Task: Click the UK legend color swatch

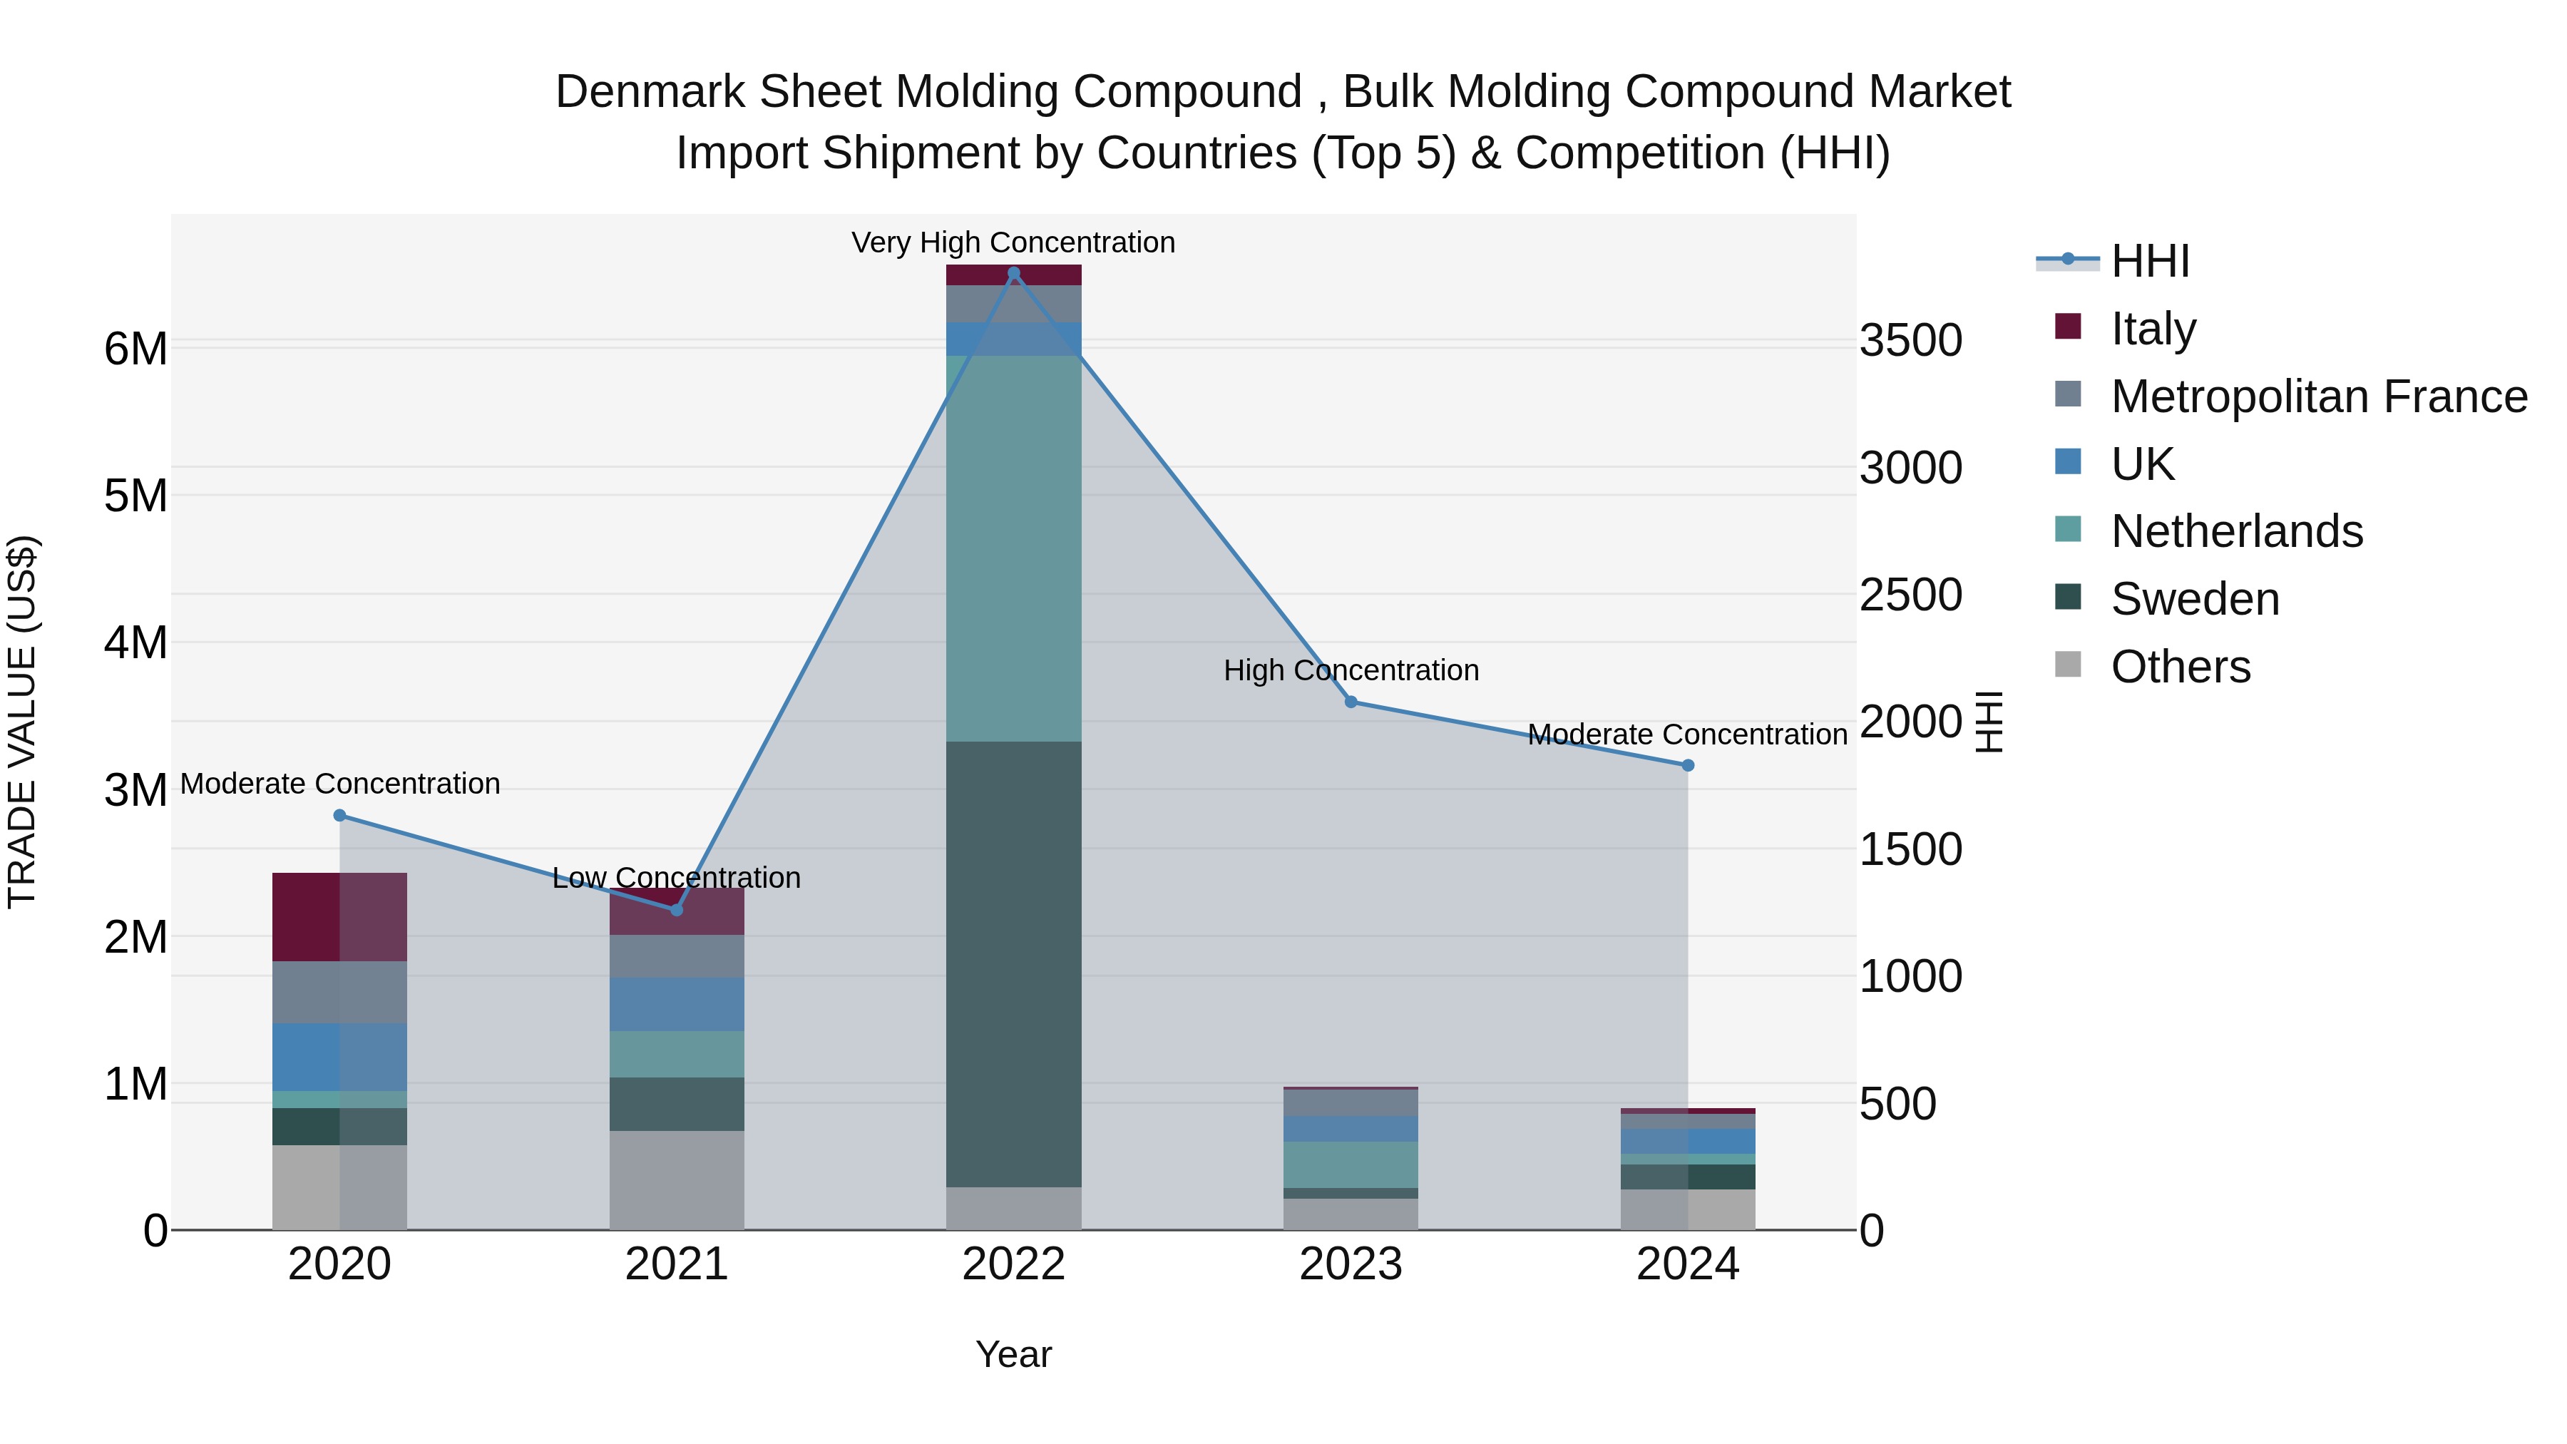Action: click(x=2068, y=462)
